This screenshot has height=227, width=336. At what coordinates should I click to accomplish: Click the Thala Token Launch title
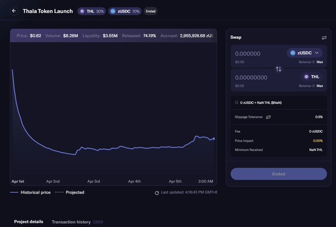tap(48, 11)
